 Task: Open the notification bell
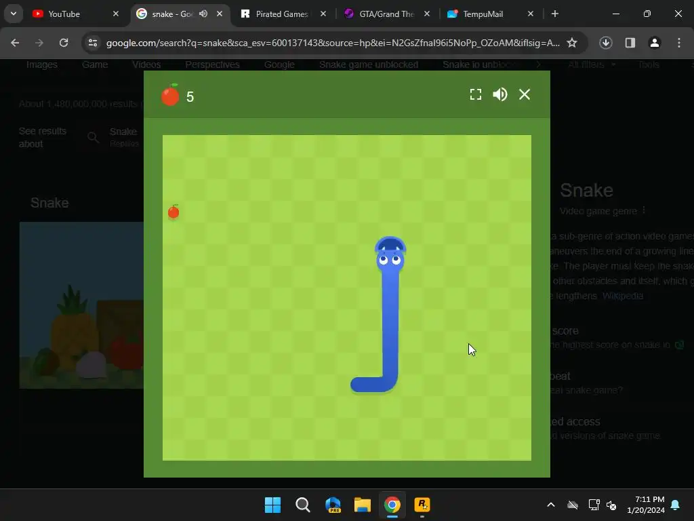(x=676, y=505)
